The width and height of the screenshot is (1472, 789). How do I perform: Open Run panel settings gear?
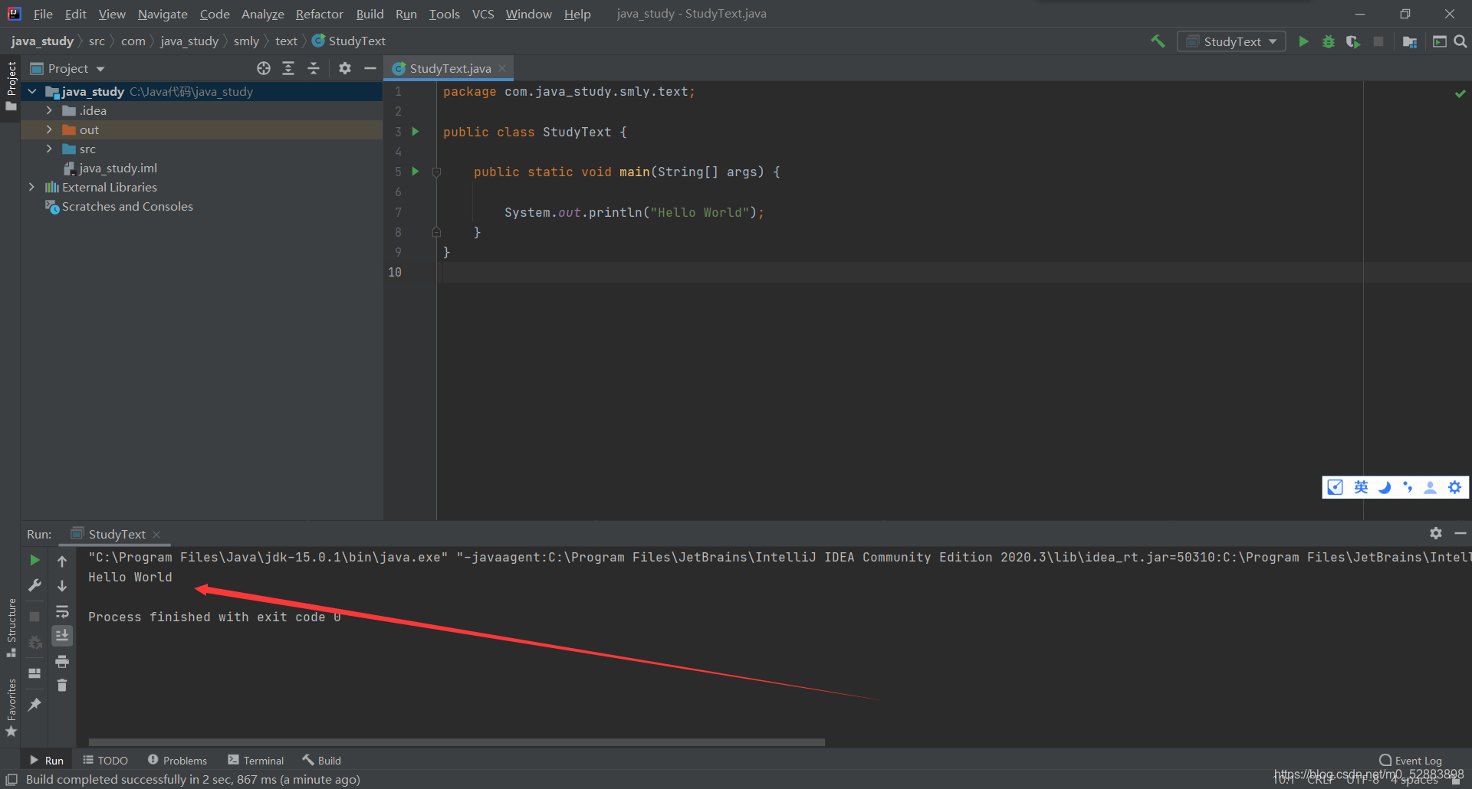[1436, 533]
